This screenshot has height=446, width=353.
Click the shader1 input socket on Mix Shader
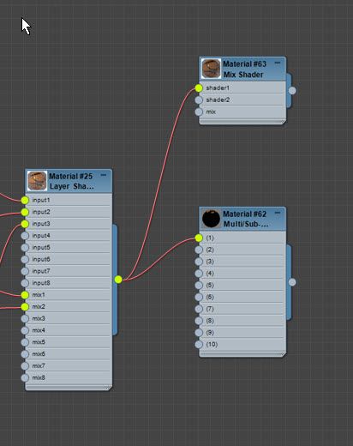pos(199,88)
